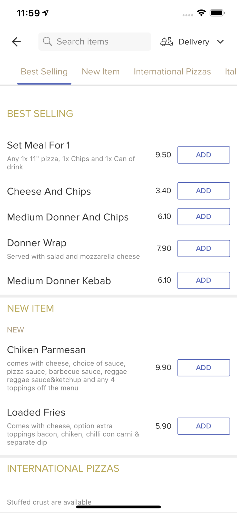Open the Delivery order type selector
This screenshot has height=513, width=237.
pyautogui.click(x=194, y=42)
